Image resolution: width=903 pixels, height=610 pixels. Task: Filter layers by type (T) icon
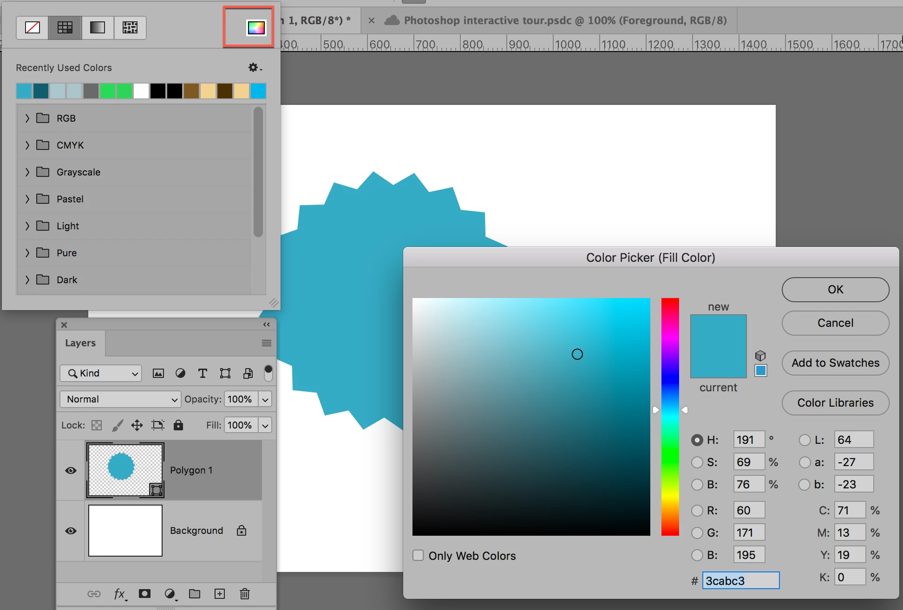click(x=203, y=373)
